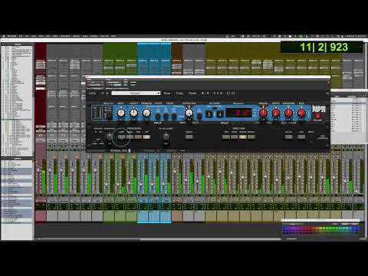
Task: Click Undo in the plugin toolbar
Action: [228, 94]
